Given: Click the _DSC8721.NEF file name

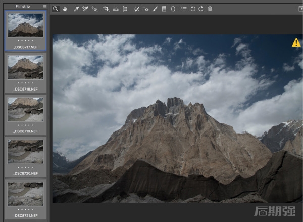Looking at the screenshot, I should coord(26,216).
